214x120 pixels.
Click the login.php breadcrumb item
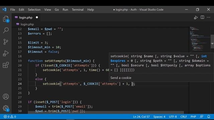pos(27,24)
